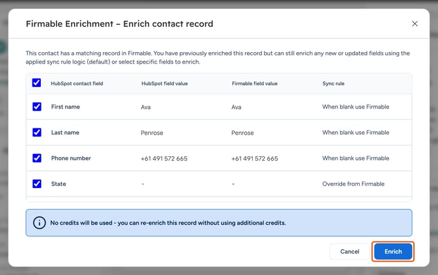Select the Last name field label

[65, 133]
